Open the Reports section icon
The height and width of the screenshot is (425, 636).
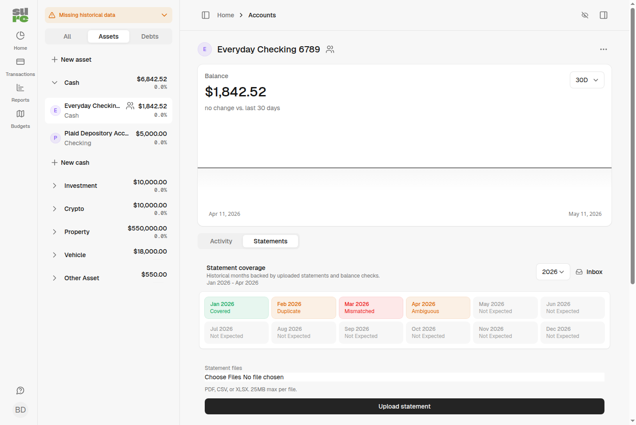click(20, 88)
